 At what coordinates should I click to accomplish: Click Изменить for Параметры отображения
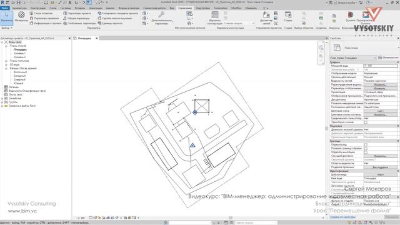380,88
